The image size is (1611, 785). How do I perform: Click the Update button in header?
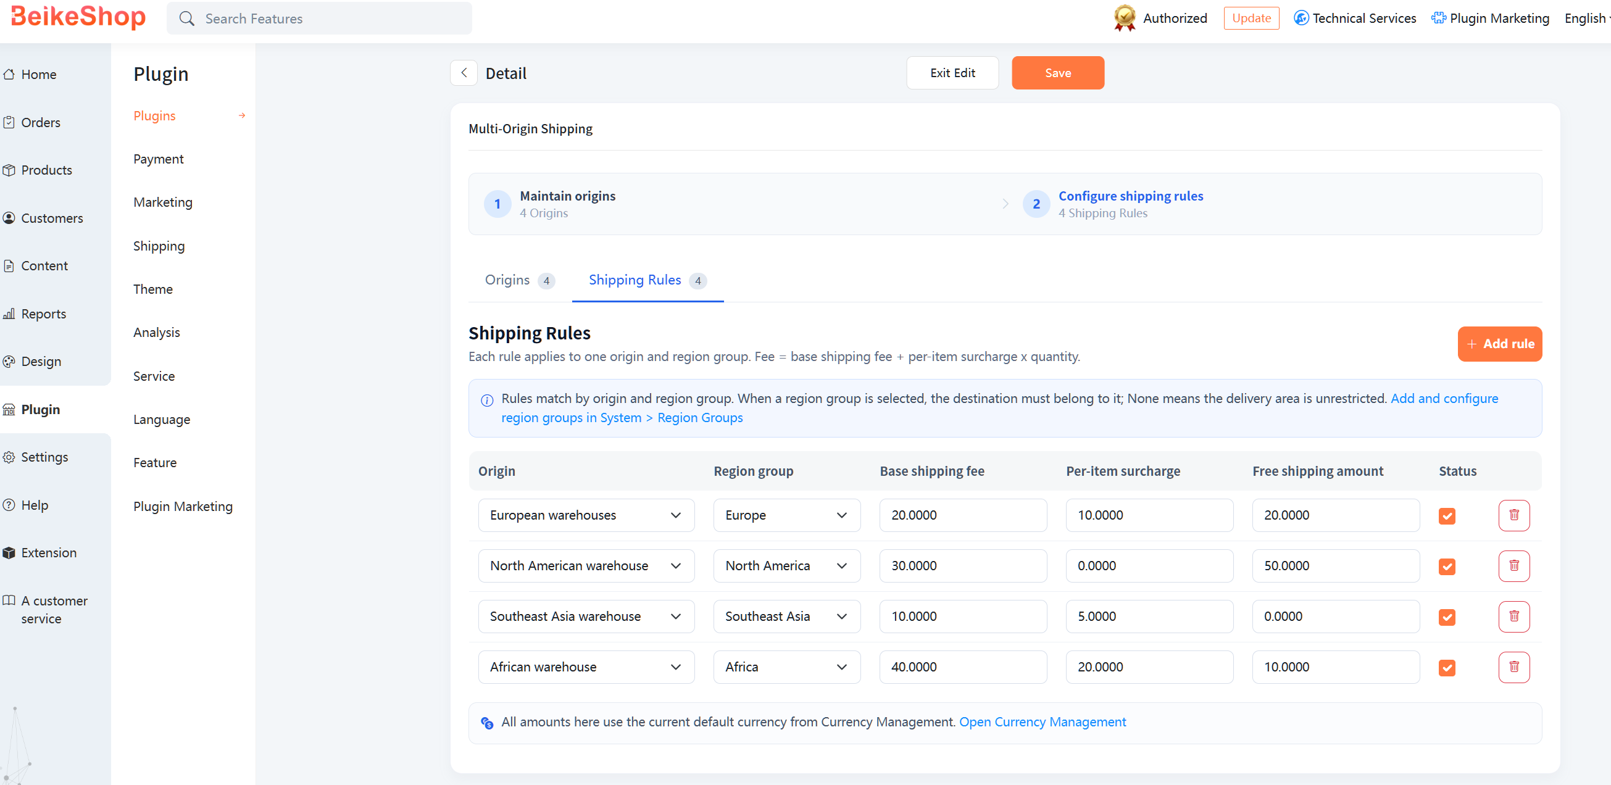coord(1251,18)
